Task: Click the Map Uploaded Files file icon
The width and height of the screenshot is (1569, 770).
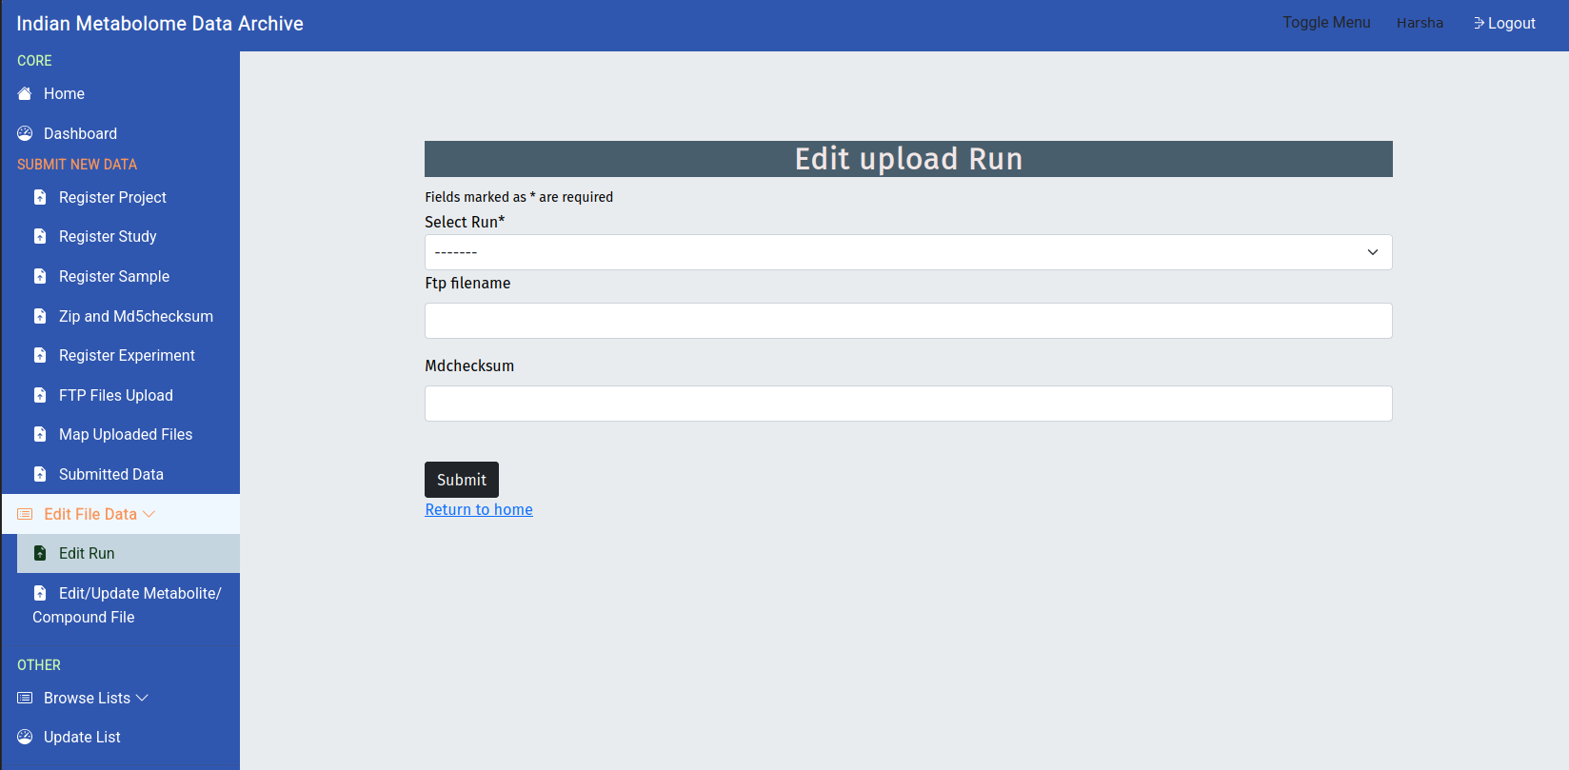Action: coord(40,434)
